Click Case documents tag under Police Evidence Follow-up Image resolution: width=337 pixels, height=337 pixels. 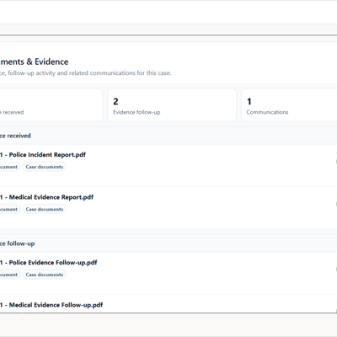pyautogui.click(x=45, y=275)
